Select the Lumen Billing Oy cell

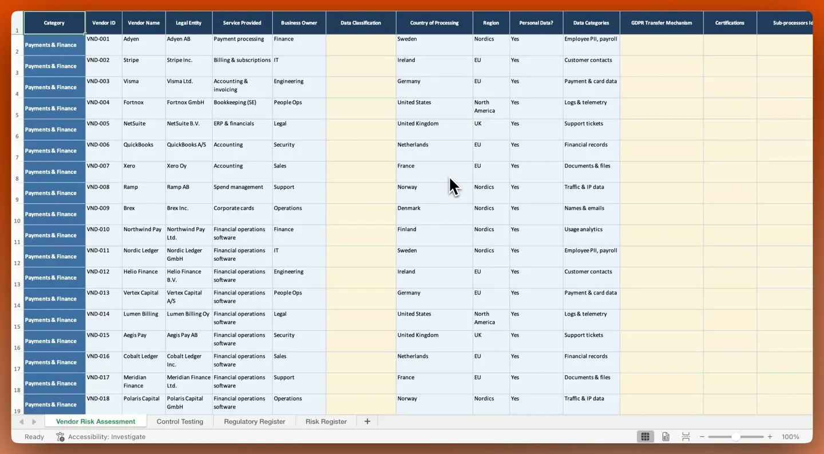pyautogui.click(x=189, y=320)
